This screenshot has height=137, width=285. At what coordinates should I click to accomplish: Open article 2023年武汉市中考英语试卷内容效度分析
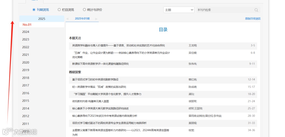point(105,116)
